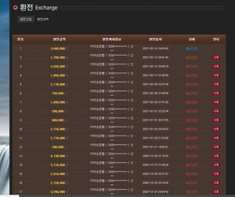Delete the 1,040,000 won exchange row
This screenshot has width=235, height=197.
click(216, 102)
